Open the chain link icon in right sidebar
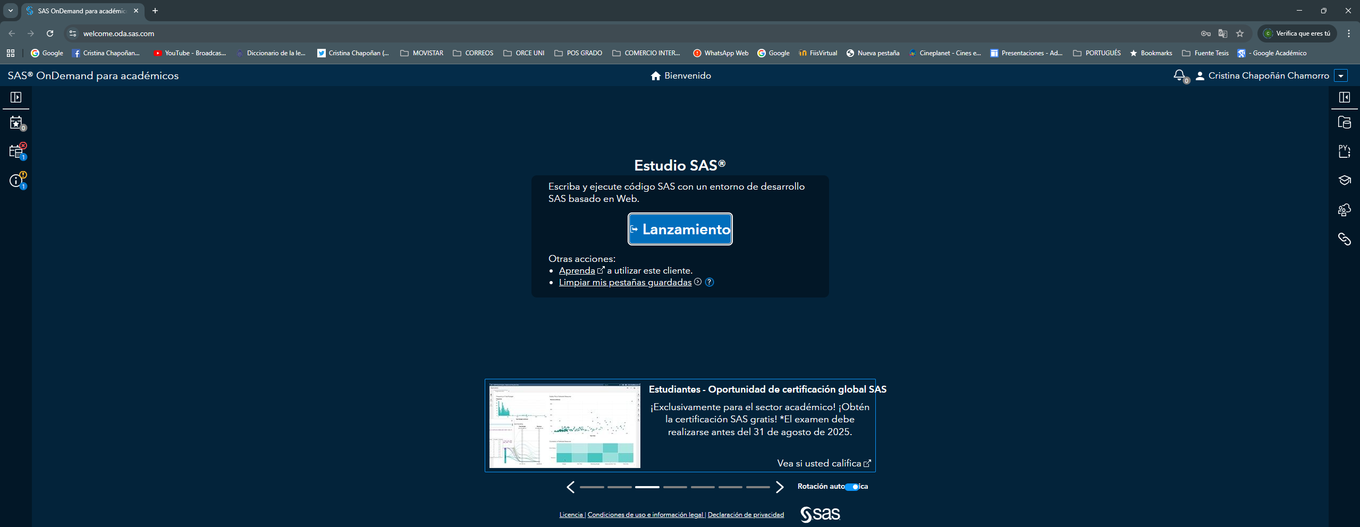Image resolution: width=1360 pixels, height=527 pixels. [x=1344, y=239]
